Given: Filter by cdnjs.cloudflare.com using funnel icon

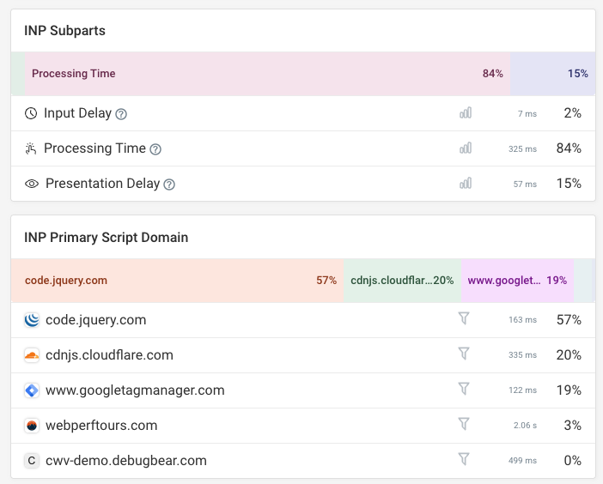Looking at the screenshot, I should pyautogui.click(x=464, y=354).
